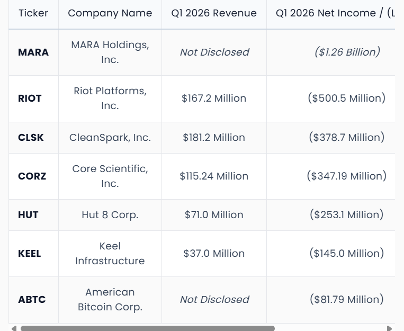This screenshot has height=331, width=404.
Task: Select the CLSK ticker cell
Action: (x=33, y=138)
